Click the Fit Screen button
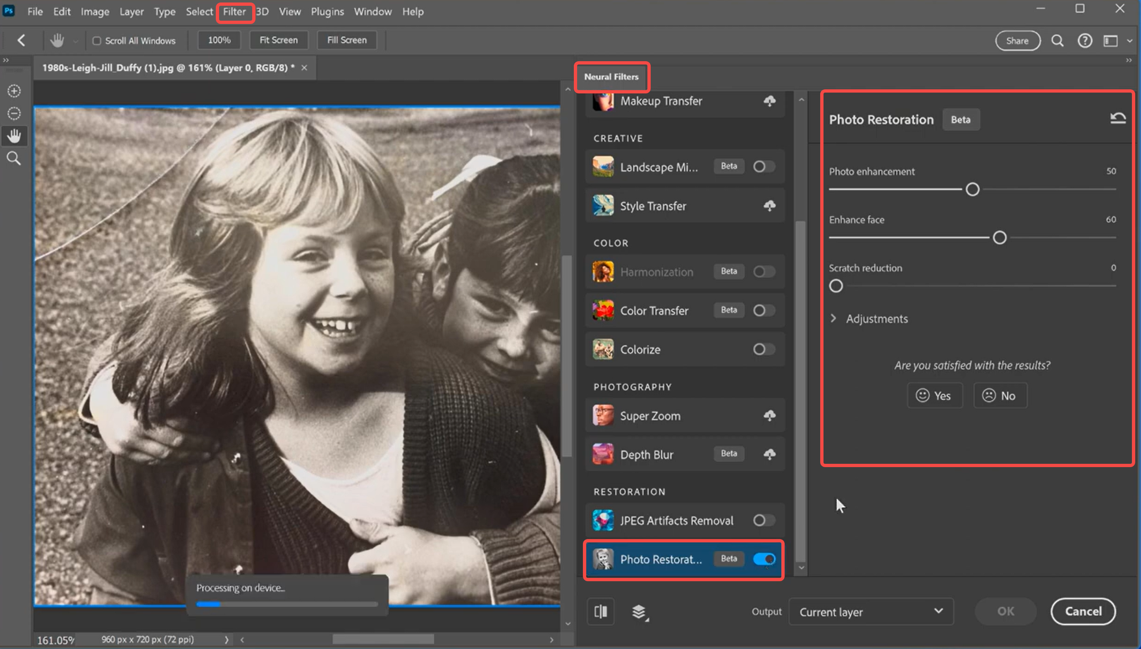The width and height of the screenshot is (1141, 649). [x=279, y=40]
